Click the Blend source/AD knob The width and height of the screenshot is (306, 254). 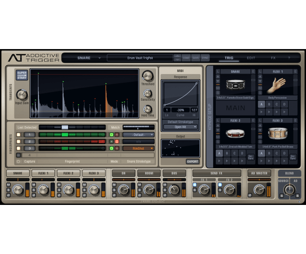pyautogui.click(x=290, y=190)
